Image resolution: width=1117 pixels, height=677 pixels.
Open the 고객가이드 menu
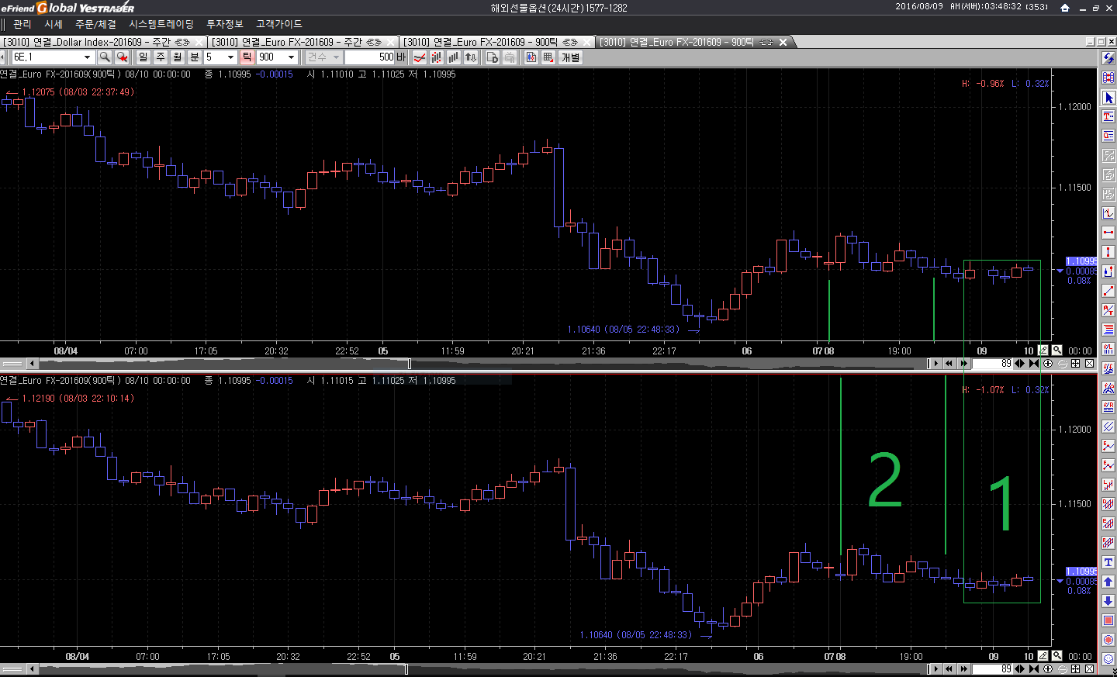point(278,24)
